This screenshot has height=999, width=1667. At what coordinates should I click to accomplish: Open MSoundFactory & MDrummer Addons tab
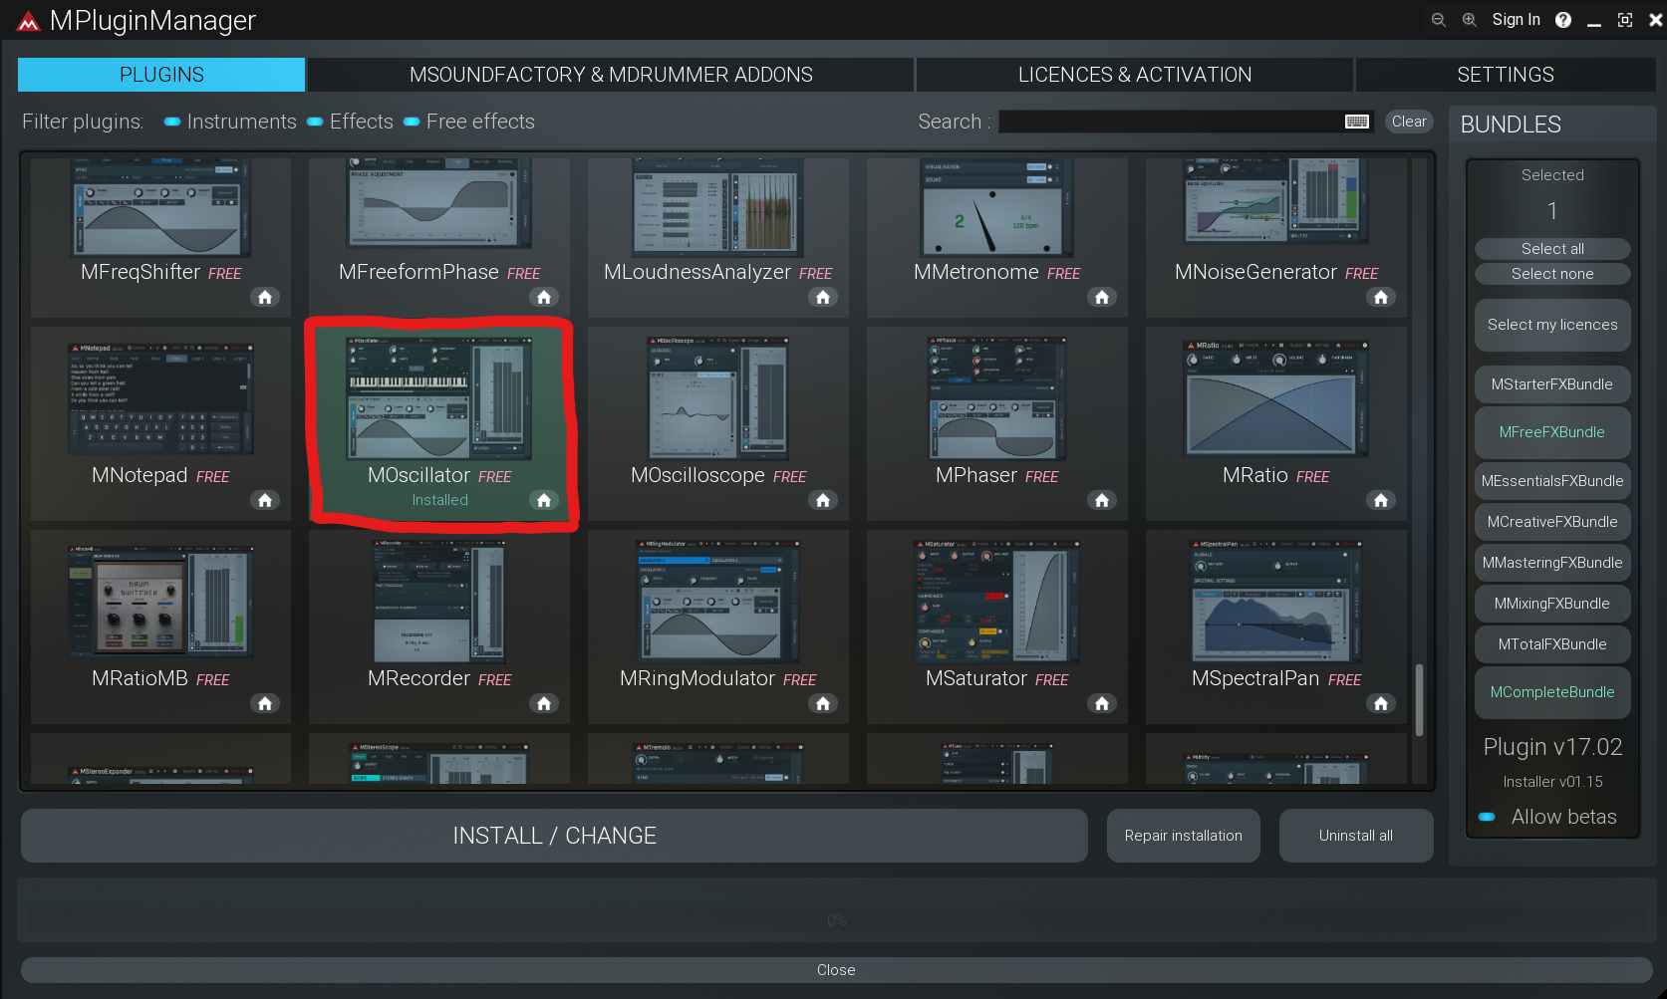(611, 75)
